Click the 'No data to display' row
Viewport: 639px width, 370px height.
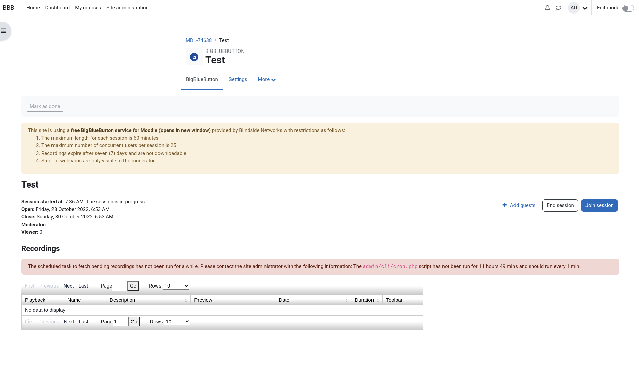coord(222,310)
